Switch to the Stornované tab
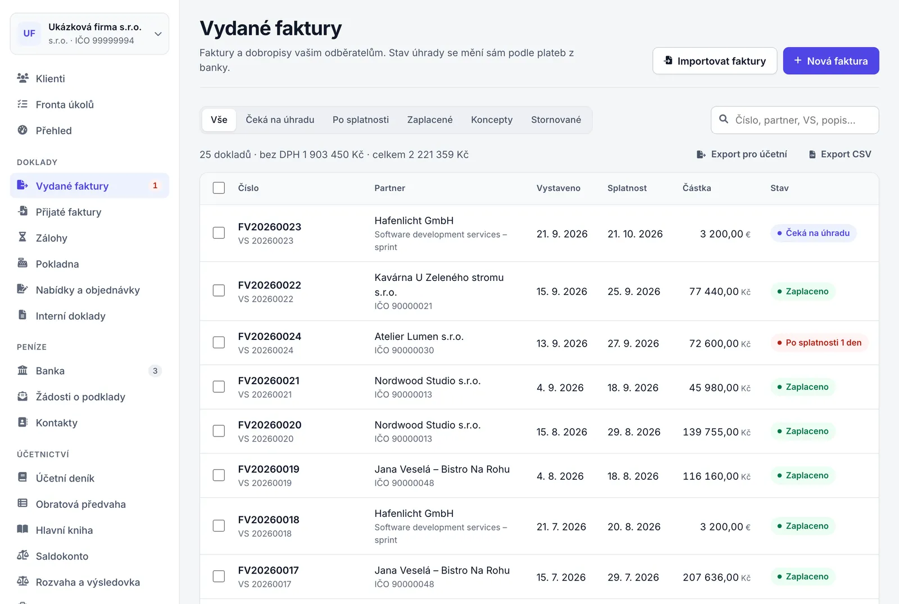Screen dimensions: 899x604 (x=556, y=120)
